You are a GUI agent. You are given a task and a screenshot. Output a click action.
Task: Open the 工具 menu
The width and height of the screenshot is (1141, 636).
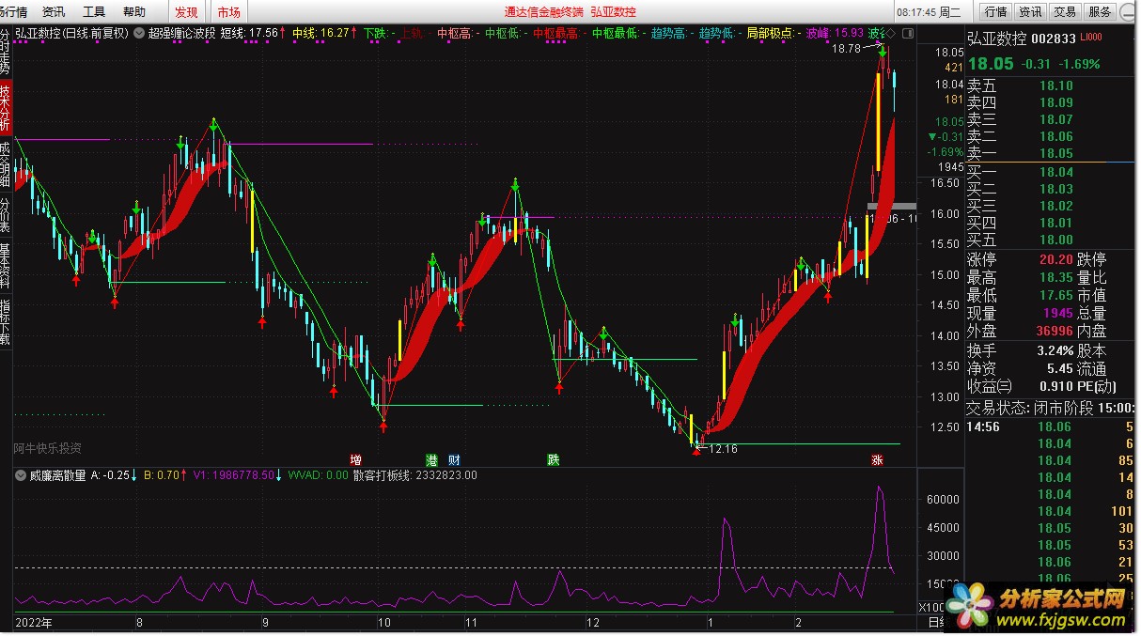[94, 11]
